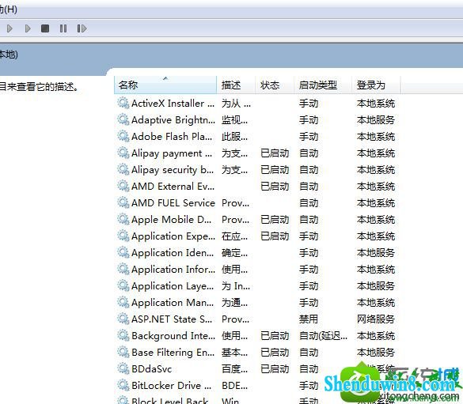Select ASP.NET State Service name

172,319
